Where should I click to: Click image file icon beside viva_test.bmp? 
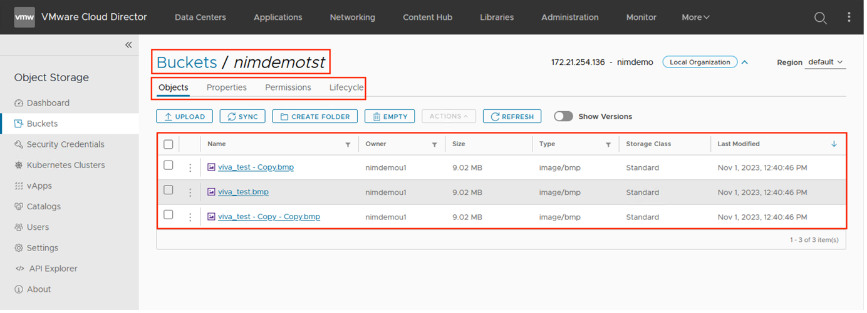click(x=212, y=192)
